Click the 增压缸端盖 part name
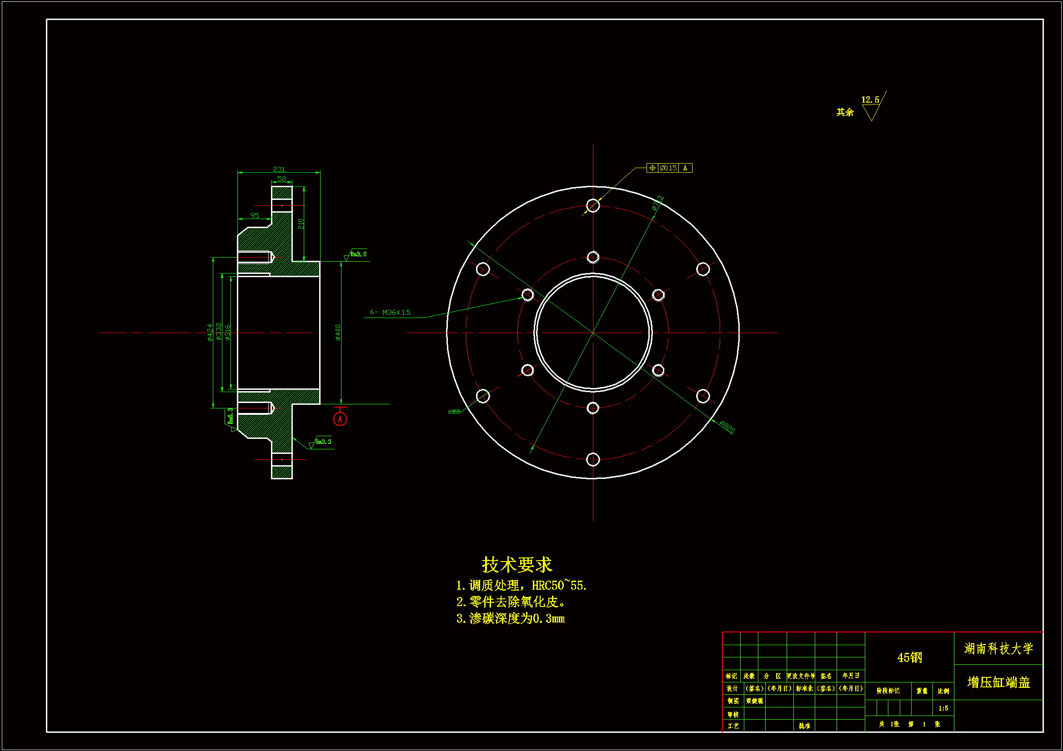The image size is (1063, 751). click(x=998, y=682)
